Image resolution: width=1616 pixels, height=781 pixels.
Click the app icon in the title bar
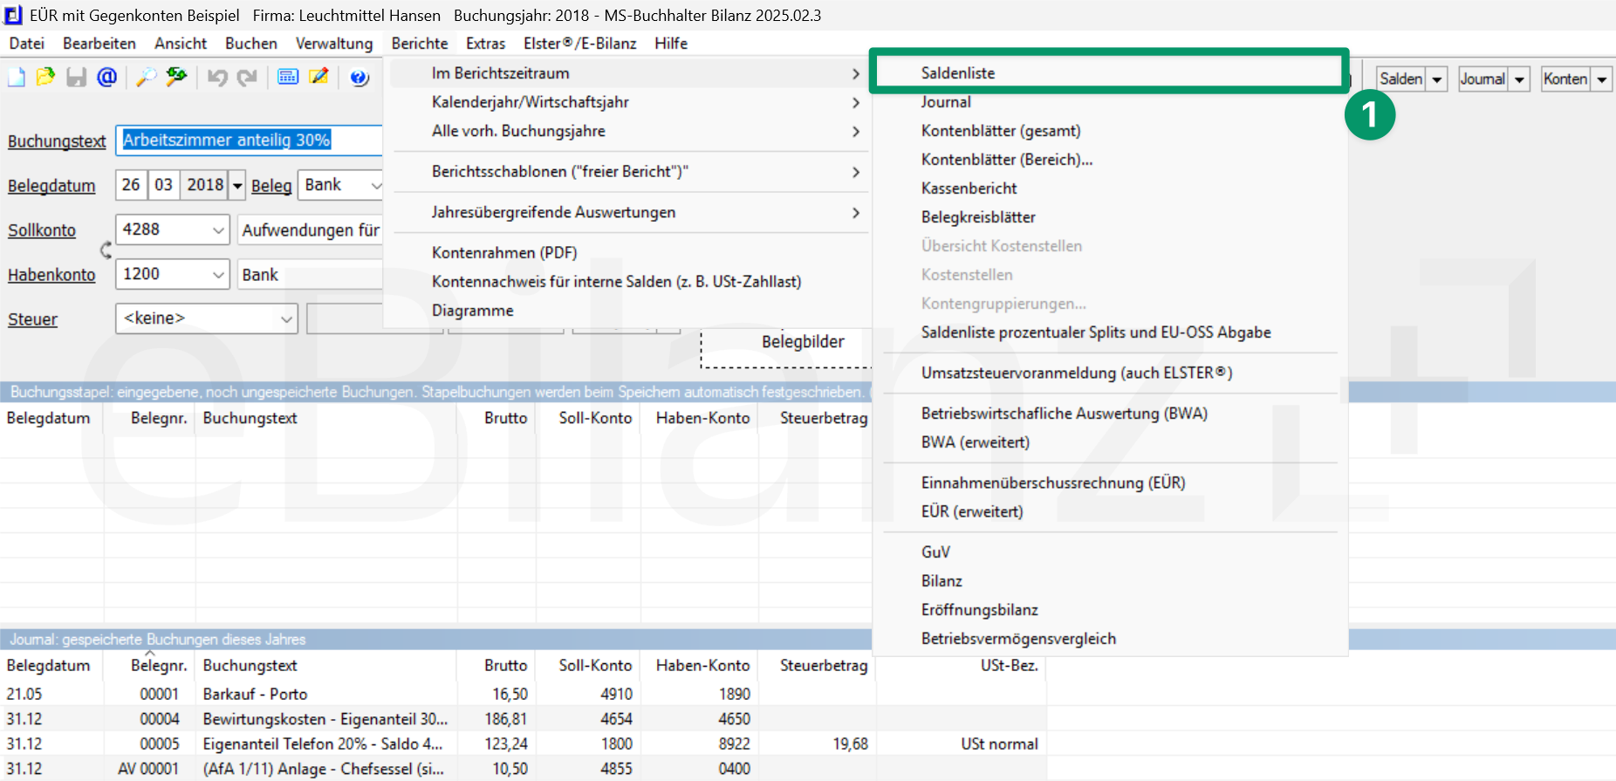13,15
